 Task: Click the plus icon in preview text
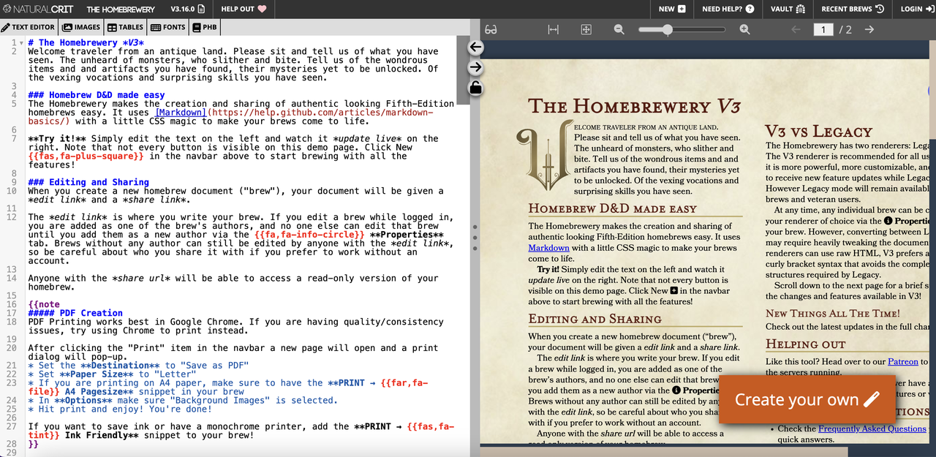coord(674,290)
